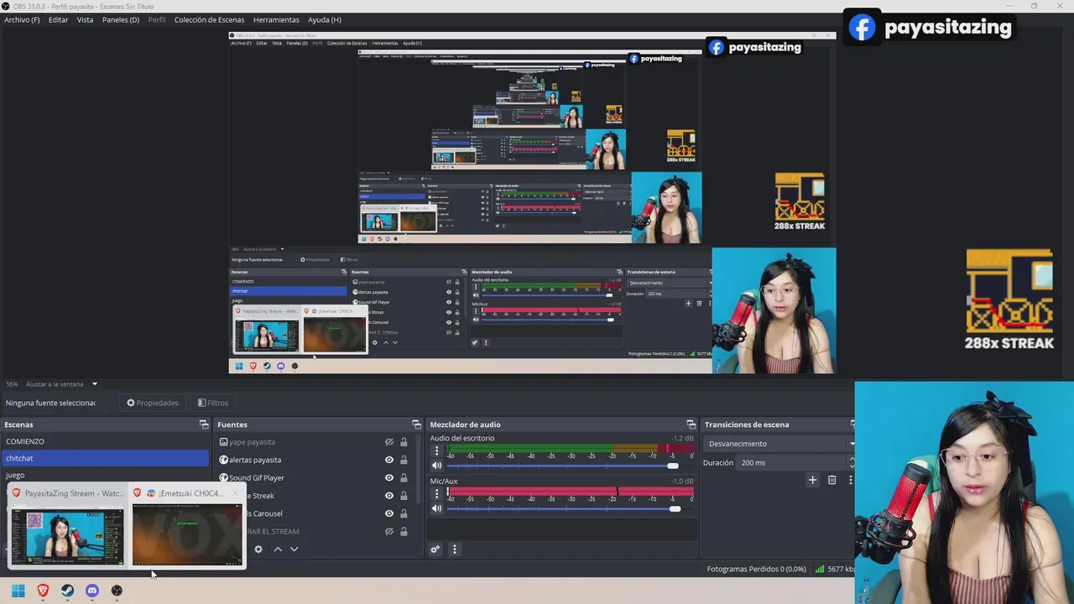Viewport: 1074px width, 604px height.
Task: Unlock the RAR EL STREAM source
Action: coord(404,531)
